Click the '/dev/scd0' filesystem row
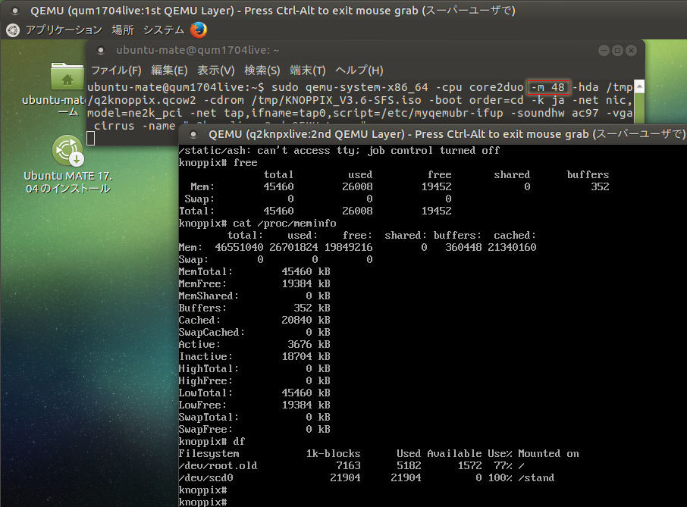 [x=366, y=477]
